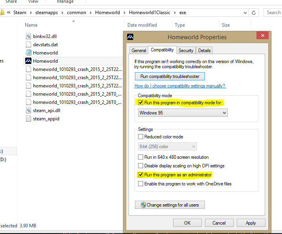Click the steam_appid text file icon
282x234 pixels.
28,119
